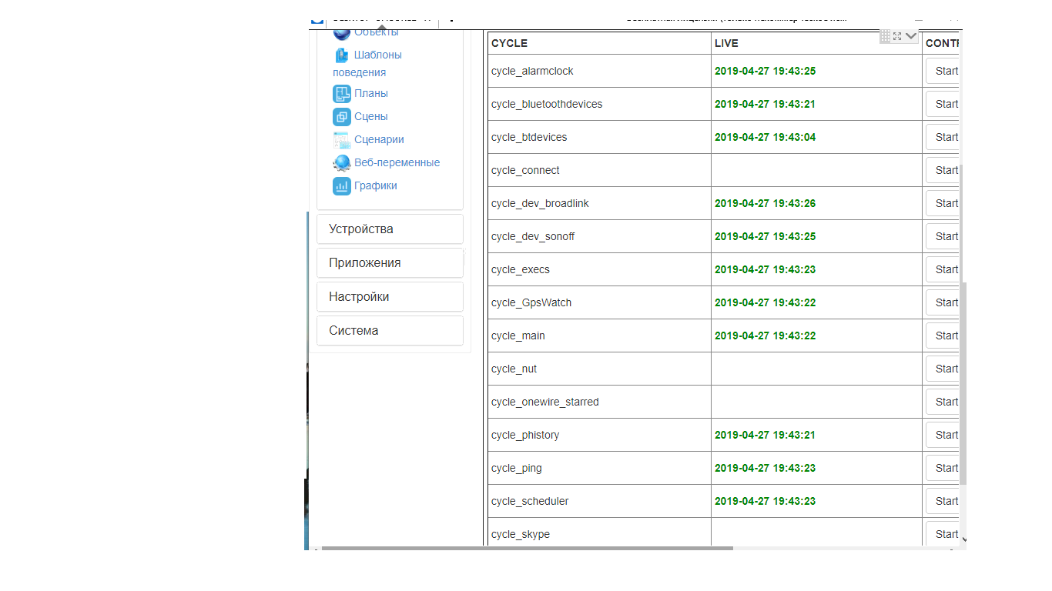
Task: Select the cycle_alarmclock name cell
Action: pyautogui.click(x=599, y=71)
